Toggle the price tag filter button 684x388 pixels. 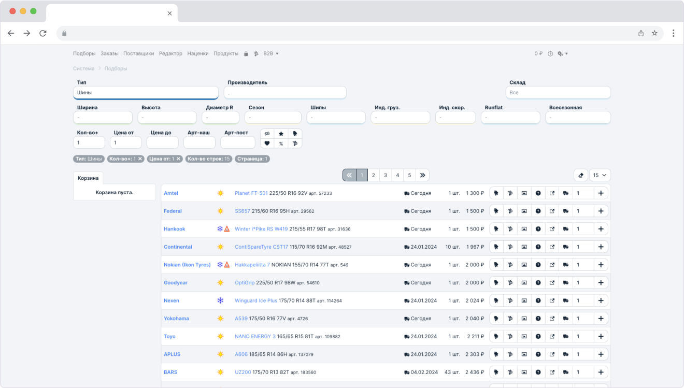(295, 134)
